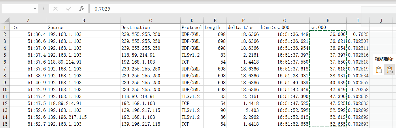Select column A header

(x=28, y=20)
